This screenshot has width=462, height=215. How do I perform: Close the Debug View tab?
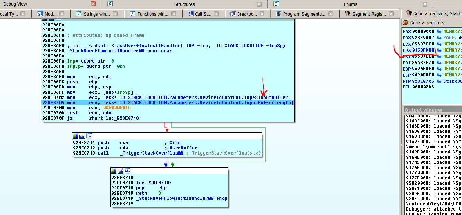coord(93,4)
